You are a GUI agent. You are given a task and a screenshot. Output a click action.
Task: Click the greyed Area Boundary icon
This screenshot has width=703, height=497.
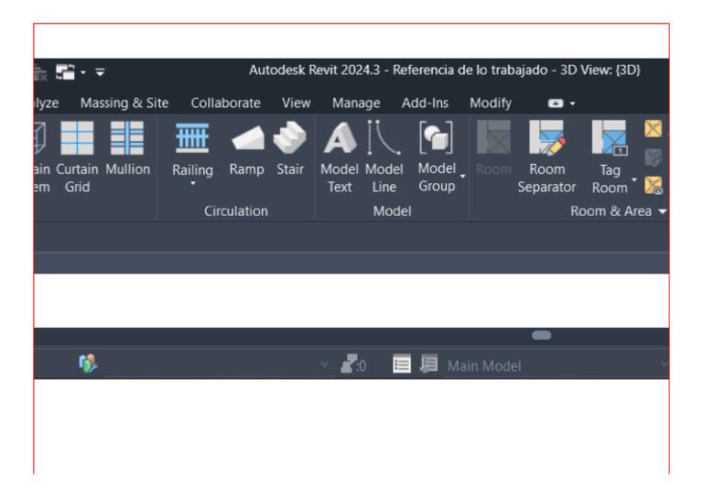coord(654,157)
